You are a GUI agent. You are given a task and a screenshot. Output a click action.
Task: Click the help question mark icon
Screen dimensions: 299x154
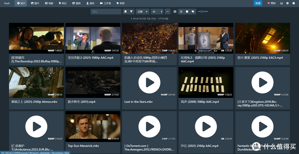[294, 3]
